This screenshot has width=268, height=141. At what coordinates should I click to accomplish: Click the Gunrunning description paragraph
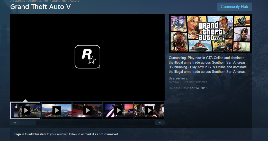[208, 65]
